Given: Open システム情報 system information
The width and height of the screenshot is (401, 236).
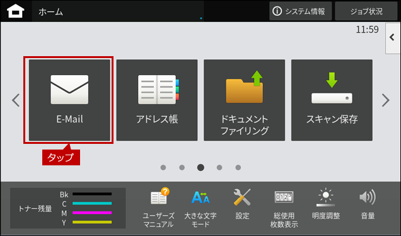Looking at the screenshot, I should pyautogui.click(x=301, y=11).
